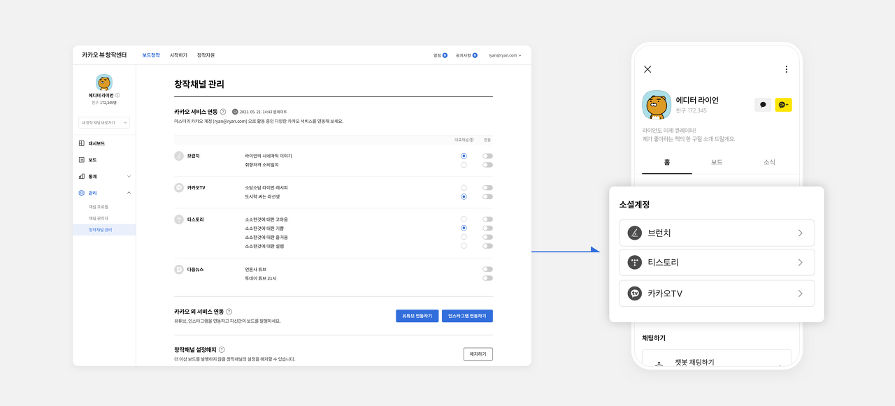Select 소소한것에 대한 기쁨 representative radio
Screen dimensions: 895x406
coord(464,229)
